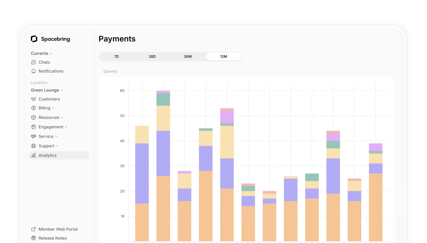This screenshot has width=427, height=243.
Task: Select the 26W time range tab
Action: pos(188,56)
